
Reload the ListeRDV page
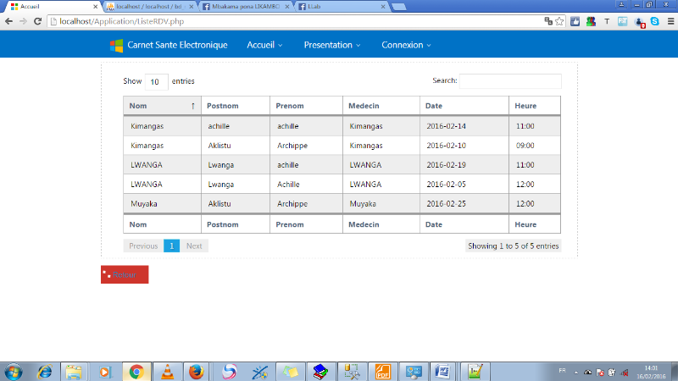click(37, 21)
